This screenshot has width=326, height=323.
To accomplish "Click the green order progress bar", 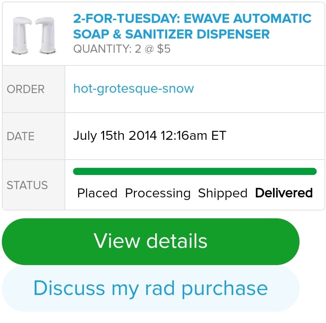I will pos(195,172).
